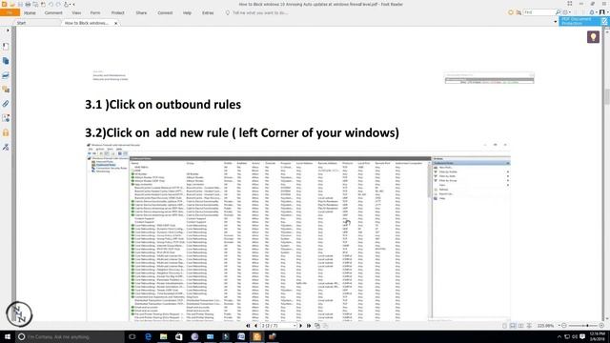Open the last left sidebar icon below the lock
The width and height of the screenshot is (610, 343).
coord(6,147)
